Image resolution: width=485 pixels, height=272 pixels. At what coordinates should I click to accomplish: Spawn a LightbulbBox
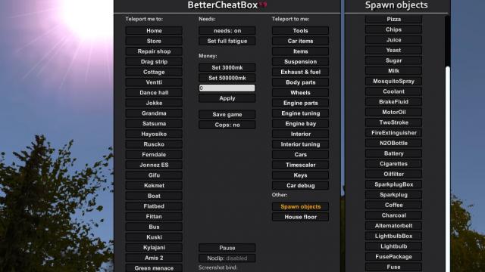393,236
